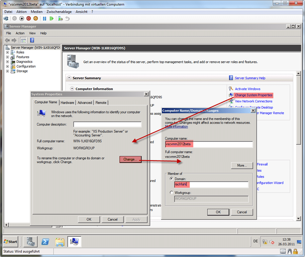Click the mouse icon in VM status bar

[290, 252]
